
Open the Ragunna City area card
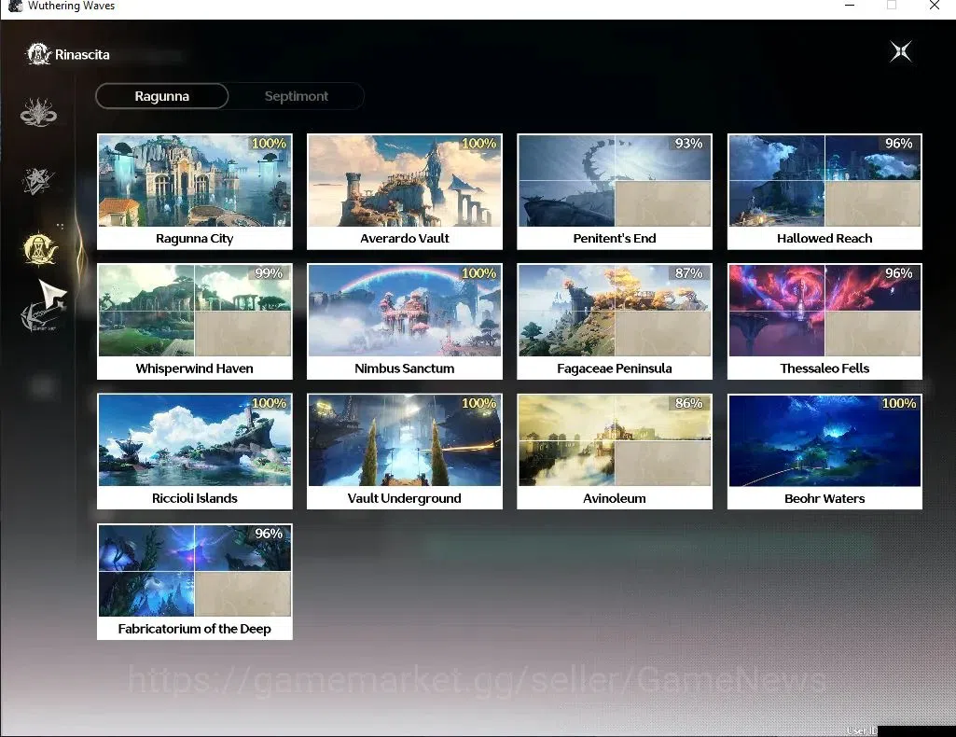point(195,191)
